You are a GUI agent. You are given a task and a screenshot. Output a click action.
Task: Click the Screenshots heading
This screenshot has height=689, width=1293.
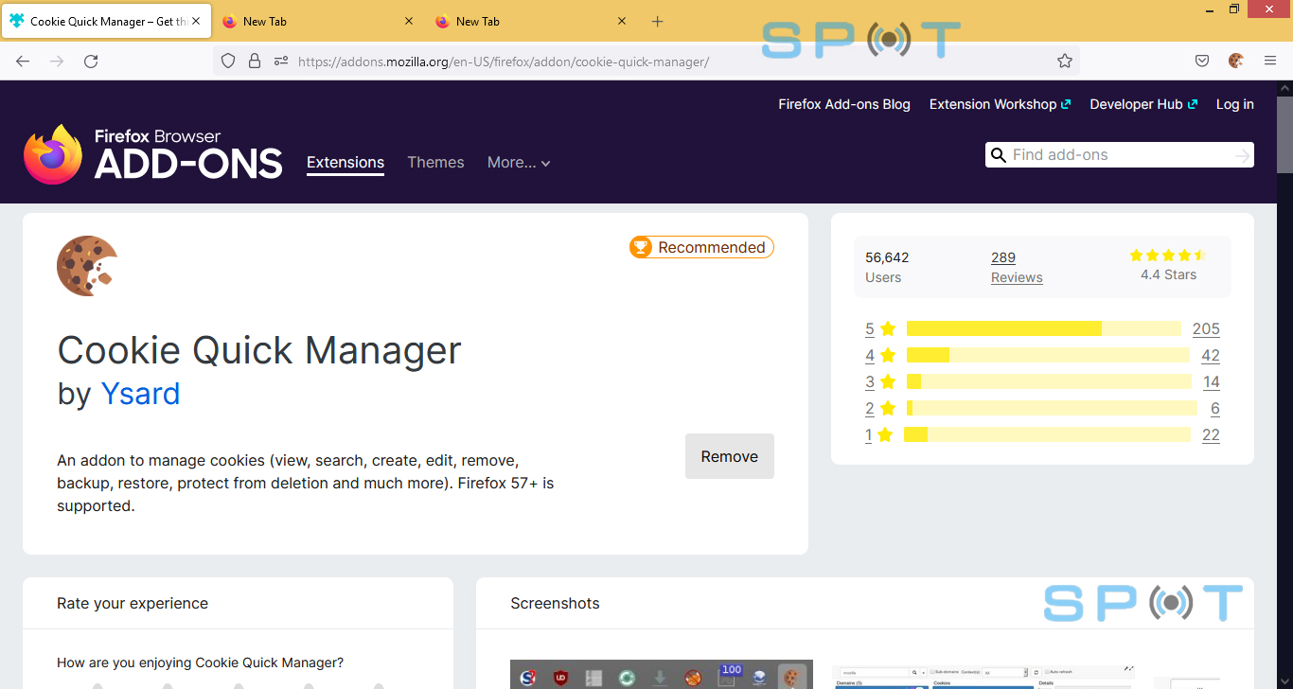click(555, 603)
